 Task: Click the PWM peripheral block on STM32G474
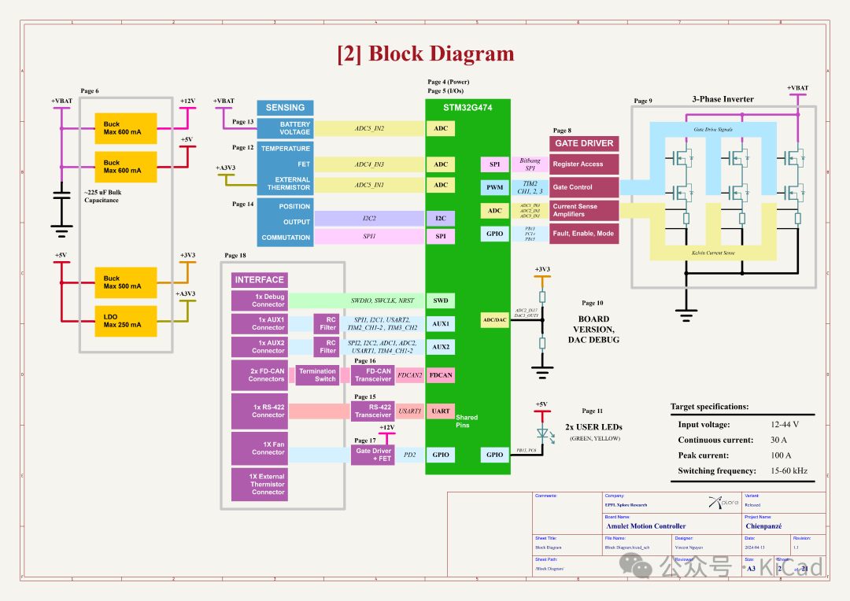[x=493, y=187]
